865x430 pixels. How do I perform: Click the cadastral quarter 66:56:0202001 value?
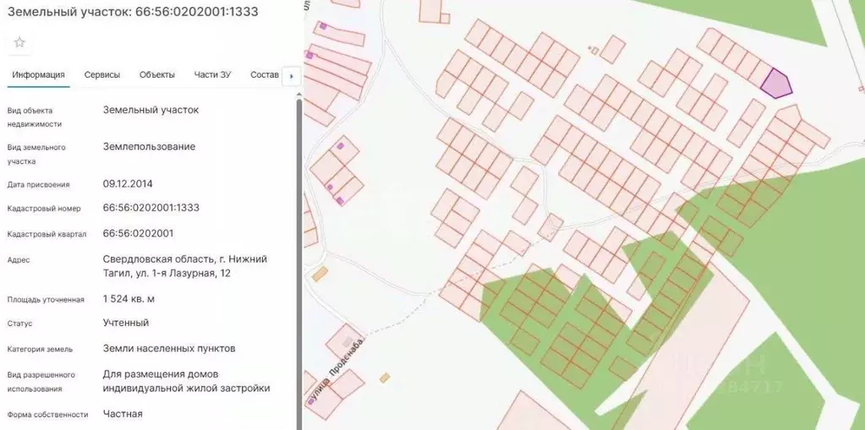tap(138, 233)
